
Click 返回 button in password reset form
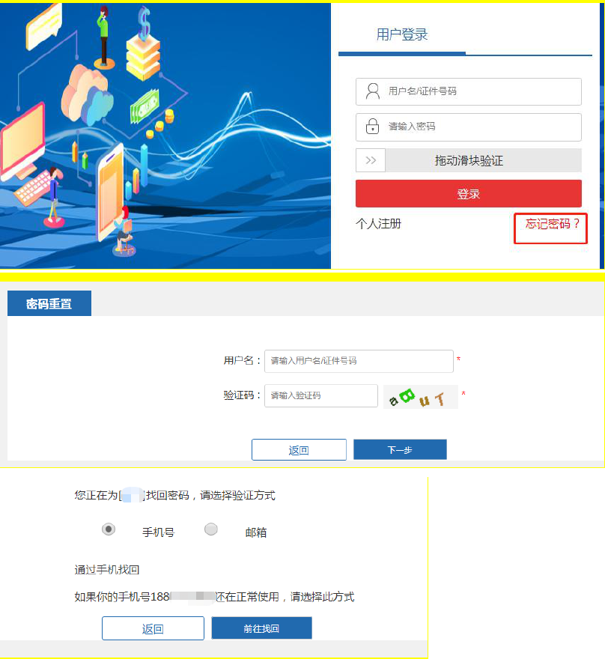(x=300, y=450)
